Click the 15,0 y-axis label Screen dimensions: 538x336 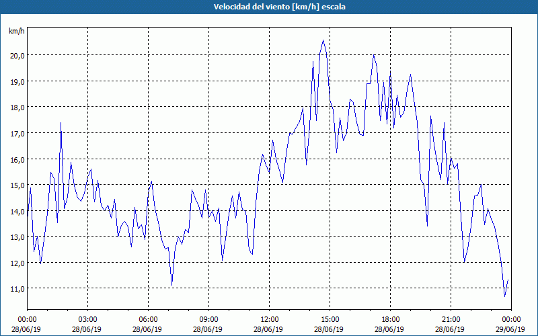[x=17, y=185]
